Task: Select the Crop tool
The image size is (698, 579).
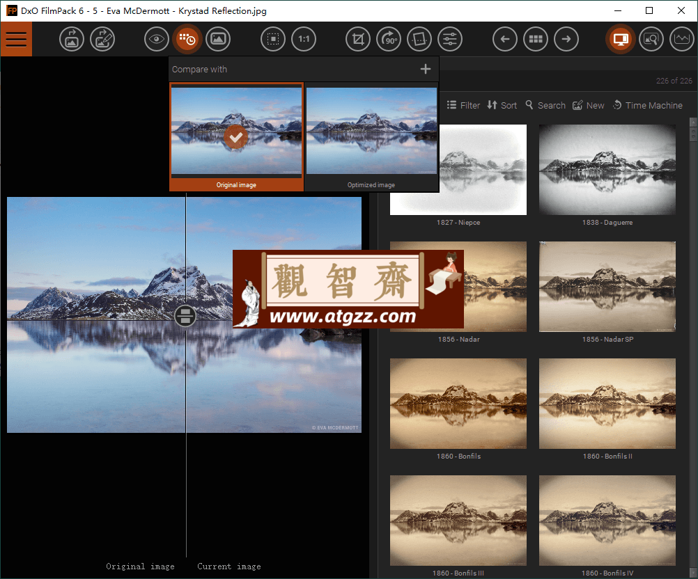Action: [358, 39]
